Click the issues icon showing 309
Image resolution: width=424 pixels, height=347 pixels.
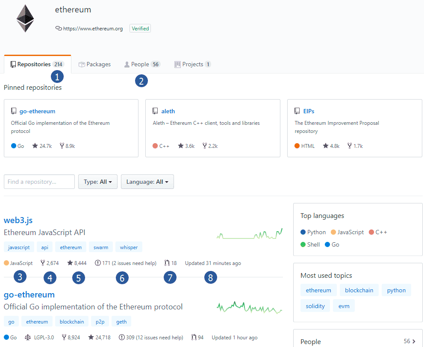[x=122, y=337]
